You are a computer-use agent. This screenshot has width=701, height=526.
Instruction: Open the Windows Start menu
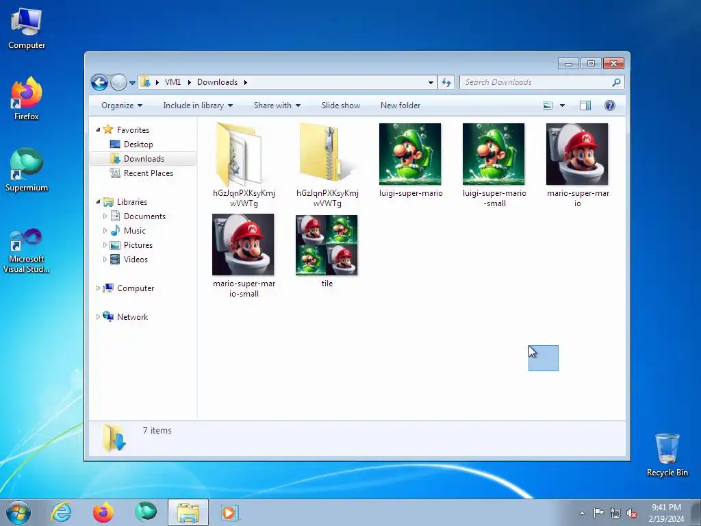[x=18, y=512]
